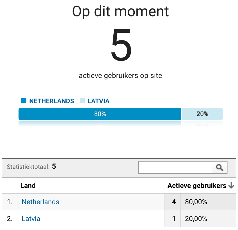Click the Land column header
The height and width of the screenshot is (230, 238).
[28, 186]
